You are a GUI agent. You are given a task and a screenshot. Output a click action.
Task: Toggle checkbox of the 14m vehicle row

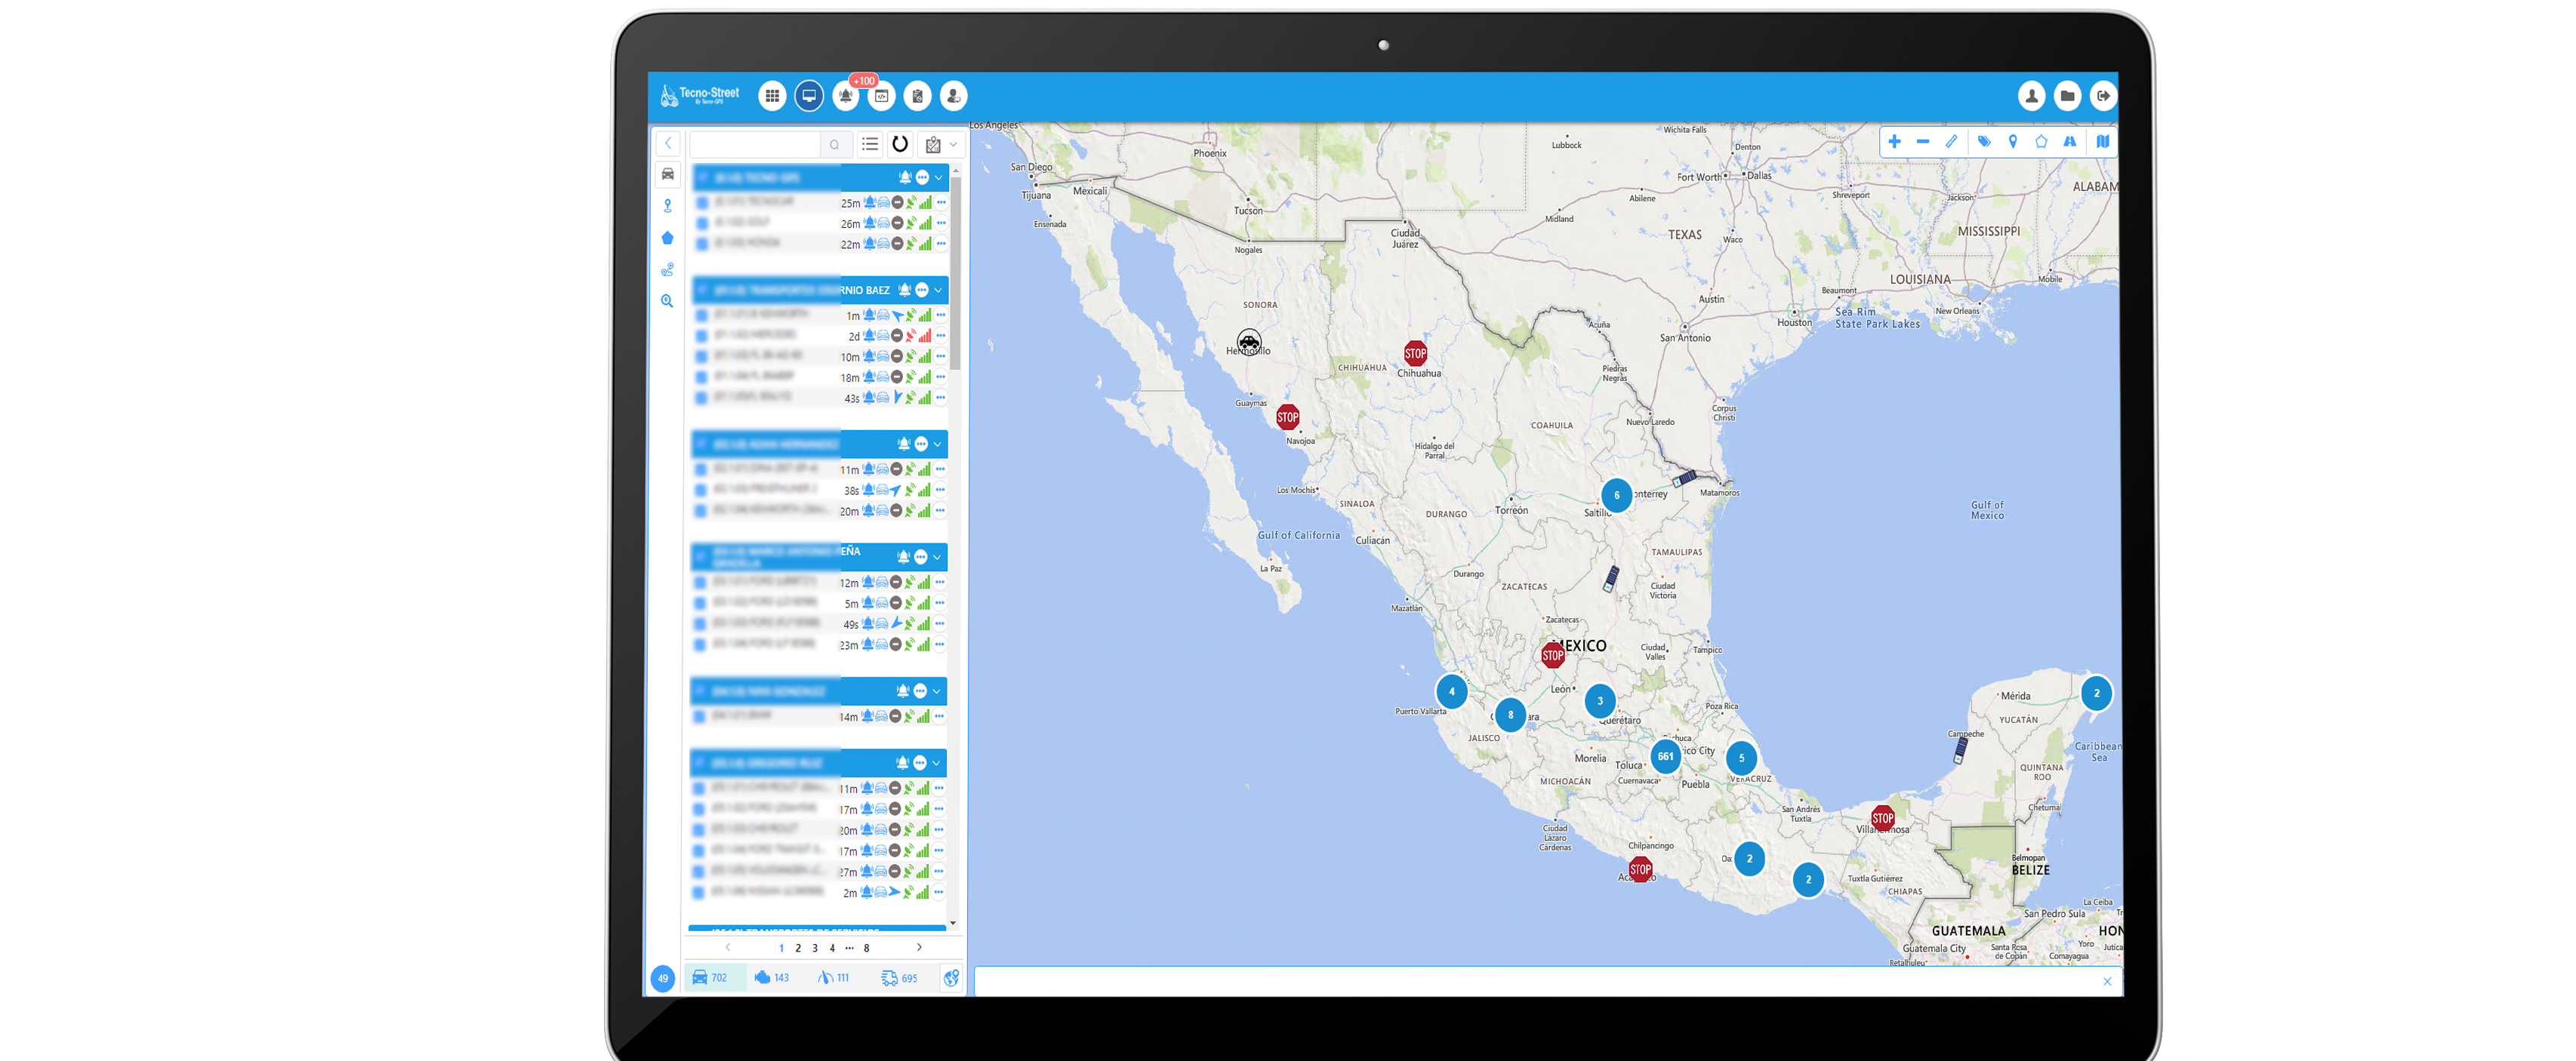click(700, 716)
